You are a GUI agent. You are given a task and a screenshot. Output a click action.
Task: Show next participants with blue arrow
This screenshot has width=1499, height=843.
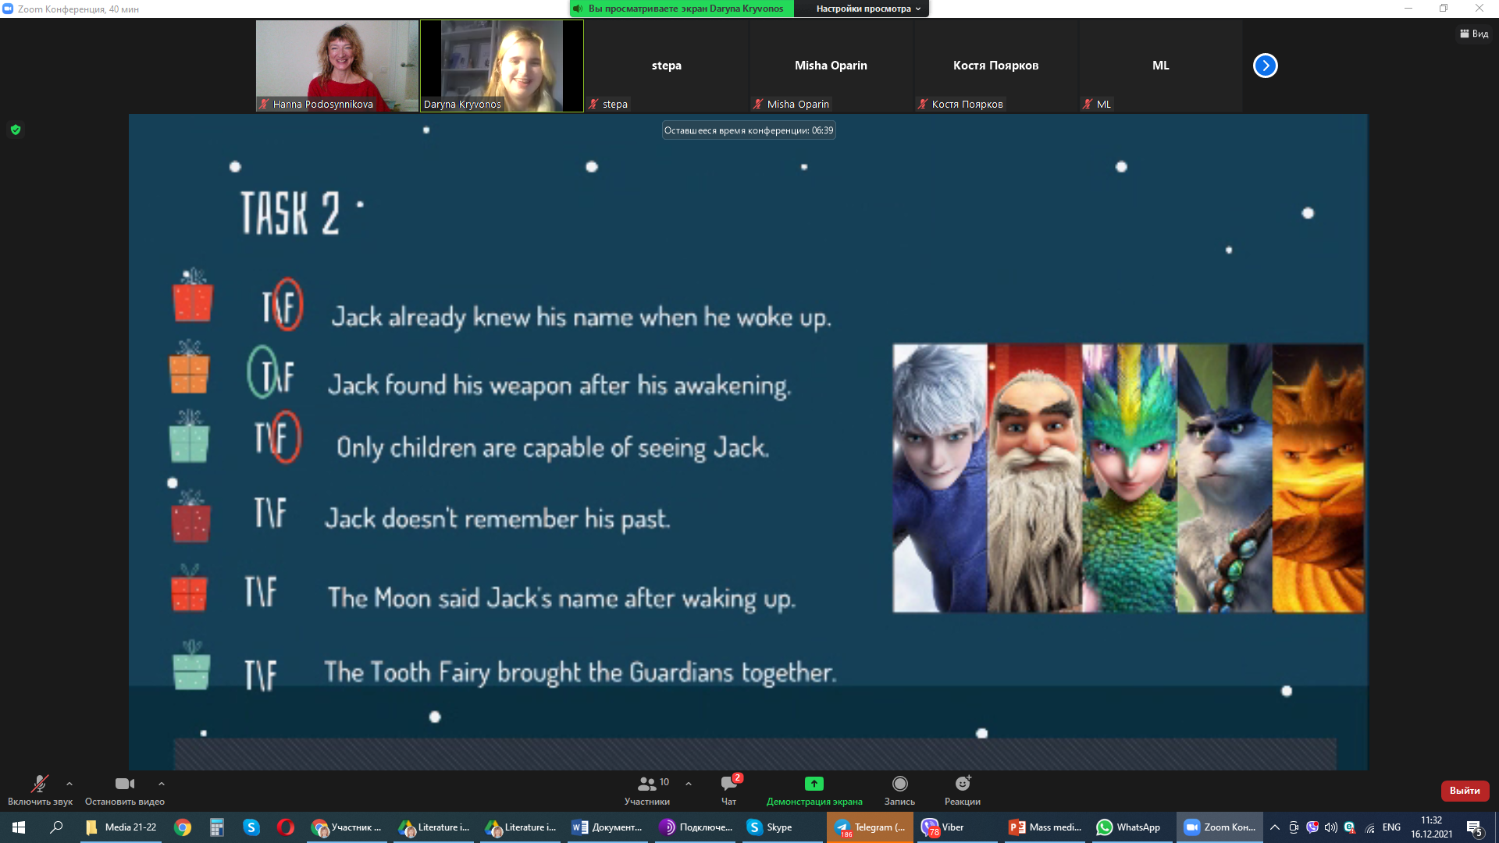[x=1265, y=66]
